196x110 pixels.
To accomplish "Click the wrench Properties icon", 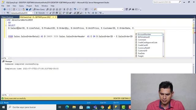I will 130,9.
